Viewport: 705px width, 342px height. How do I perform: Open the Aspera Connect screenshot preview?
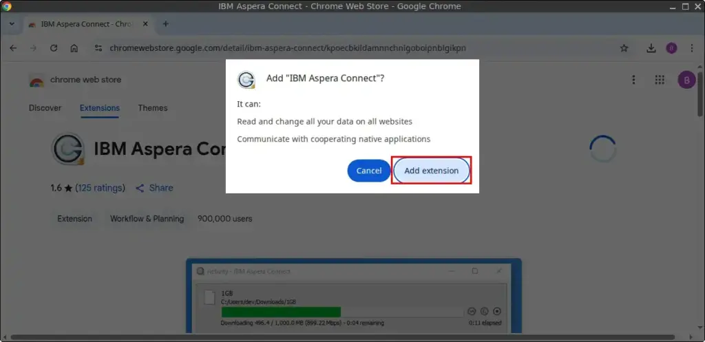[x=354, y=296]
